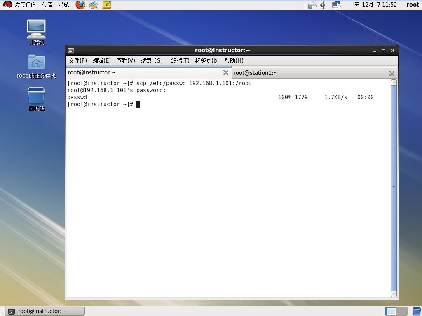Switch to the first workspace

pyautogui.click(x=391, y=311)
